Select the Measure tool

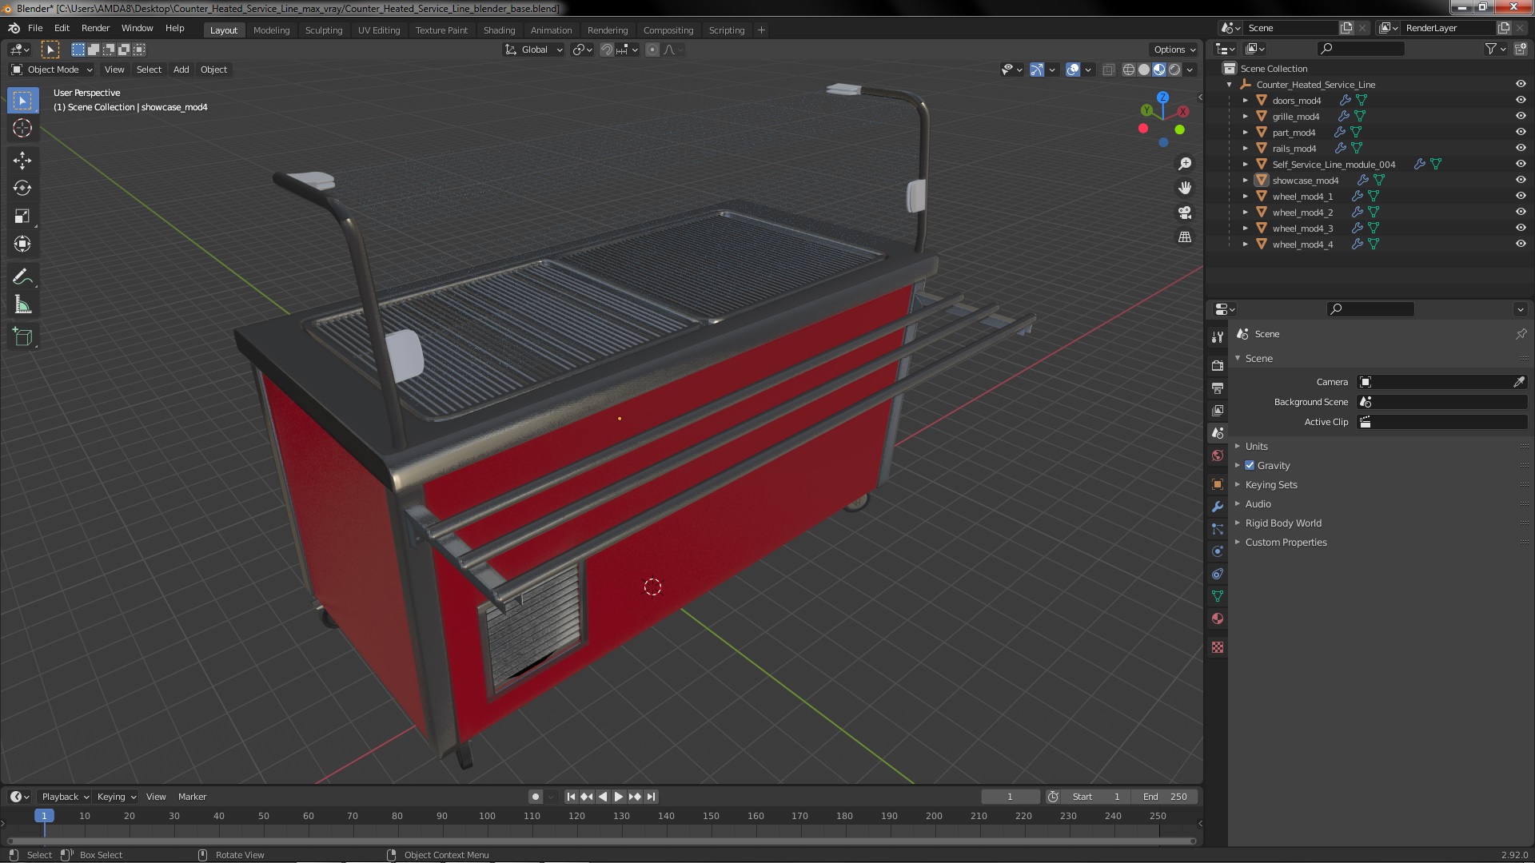click(22, 305)
